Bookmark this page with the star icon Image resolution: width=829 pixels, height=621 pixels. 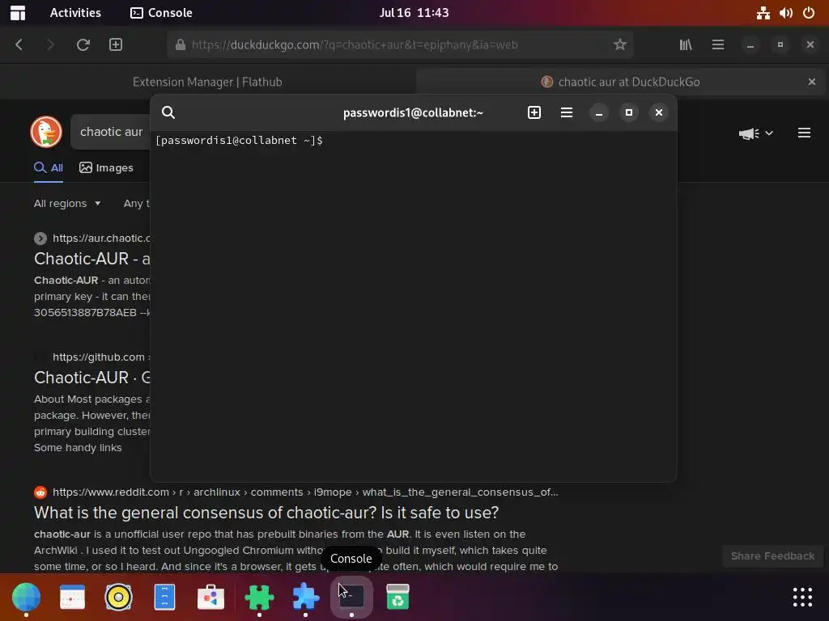pos(619,45)
